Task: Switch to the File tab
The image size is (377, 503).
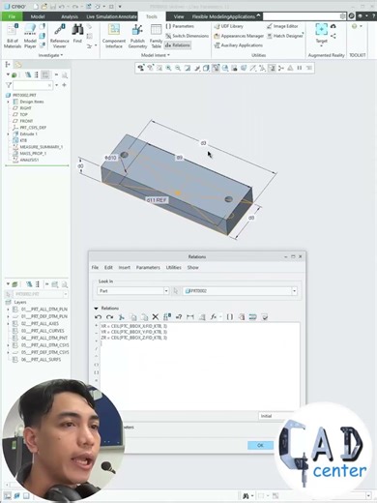Action: pyautogui.click(x=12, y=16)
